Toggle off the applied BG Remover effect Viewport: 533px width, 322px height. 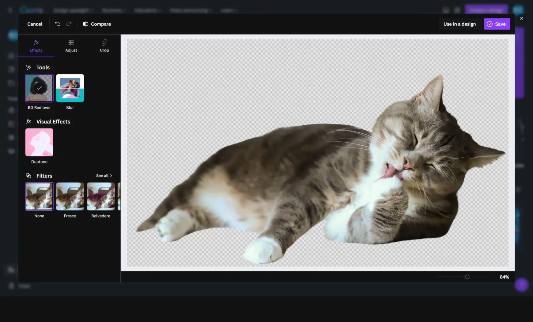point(39,88)
